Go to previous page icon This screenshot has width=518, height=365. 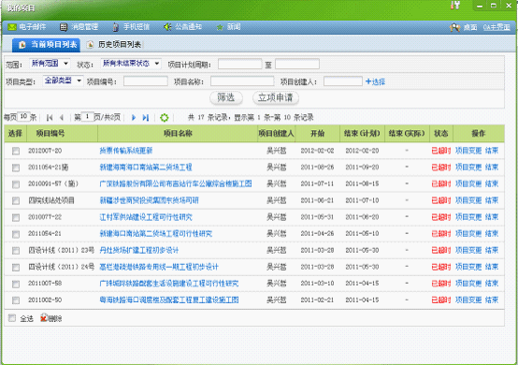click(62, 117)
